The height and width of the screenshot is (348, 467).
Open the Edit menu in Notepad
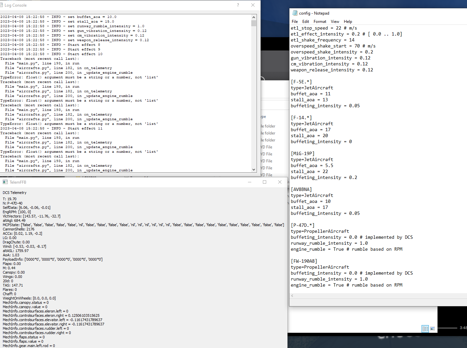coord(306,22)
